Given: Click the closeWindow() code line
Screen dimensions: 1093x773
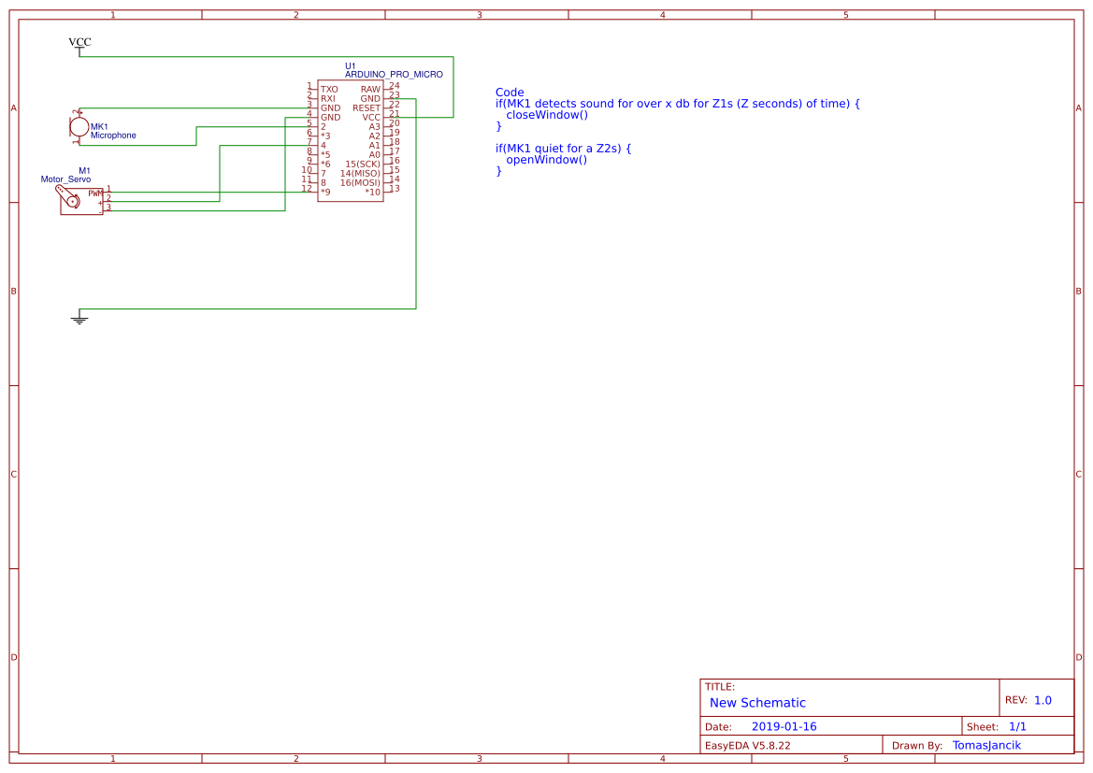Looking at the screenshot, I should click(x=547, y=115).
